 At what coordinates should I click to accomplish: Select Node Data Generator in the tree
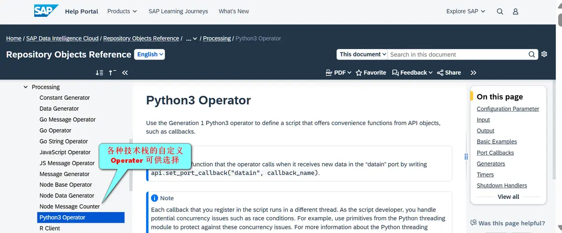[x=67, y=196]
